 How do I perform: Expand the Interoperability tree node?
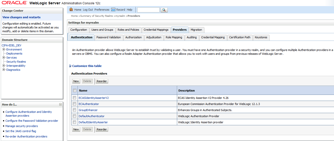[x=4, y=66]
